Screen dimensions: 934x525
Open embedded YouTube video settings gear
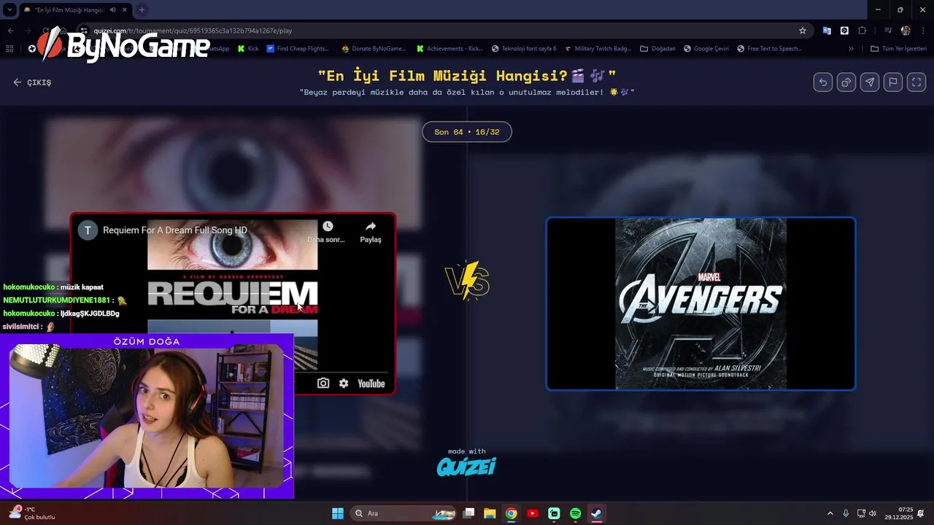click(344, 384)
